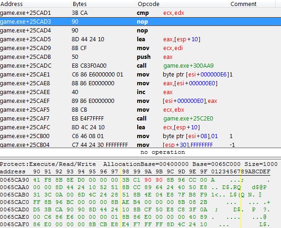Screen dimensions: 281x228
Task: Select row game.exe+25CAD1 cmp ecx,edx
Action: [140, 13]
